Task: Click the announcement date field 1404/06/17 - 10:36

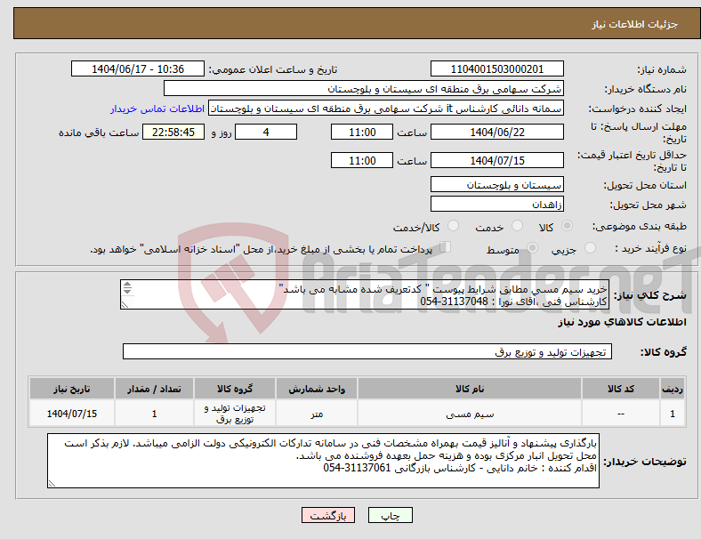Action: click(x=138, y=69)
